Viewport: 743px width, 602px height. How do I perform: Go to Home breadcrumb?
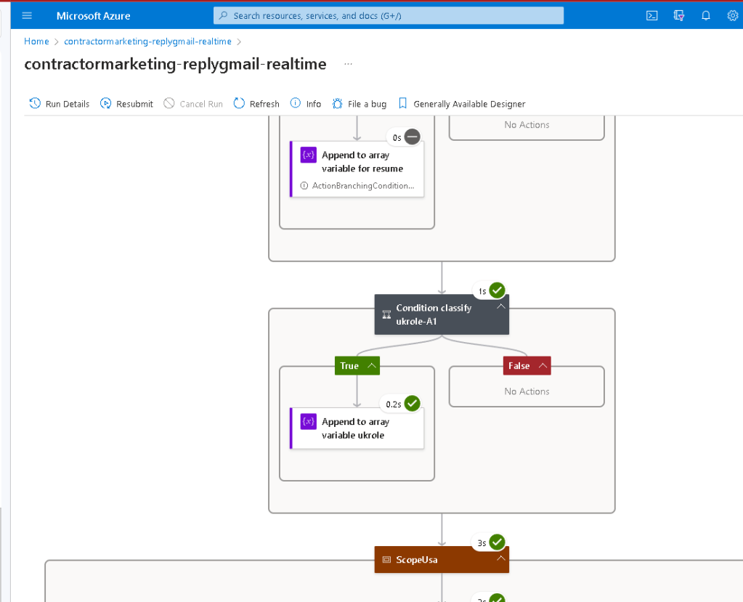pyautogui.click(x=36, y=41)
